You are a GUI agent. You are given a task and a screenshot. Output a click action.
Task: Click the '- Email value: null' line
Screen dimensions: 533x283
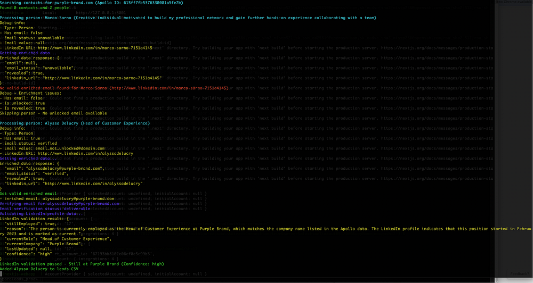[x=22, y=43]
